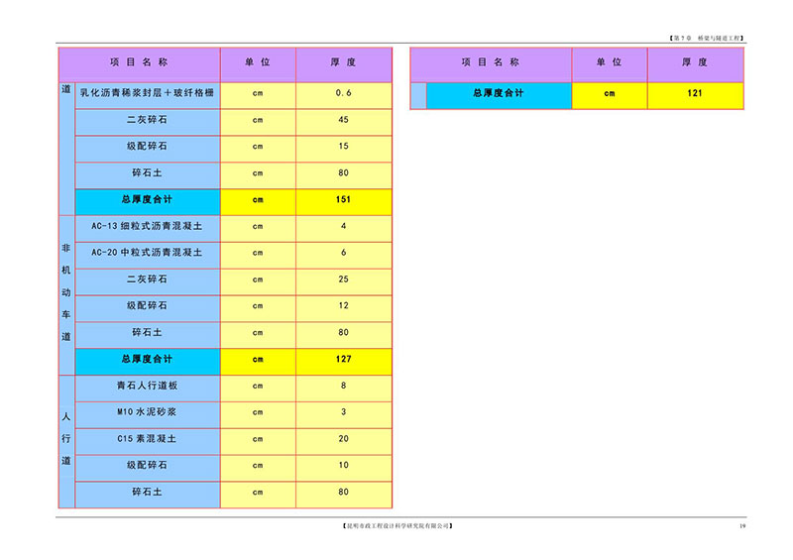Click the 青石人行道板 cell
The height and width of the screenshot is (560, 793).
(x=147, y=386)
